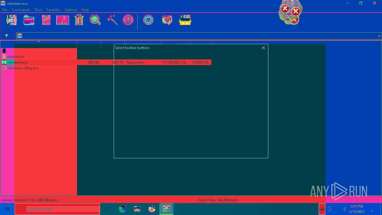Click the Extract To folder icon
The height and width of the screenshot is (215, 382).
point(29,20)
